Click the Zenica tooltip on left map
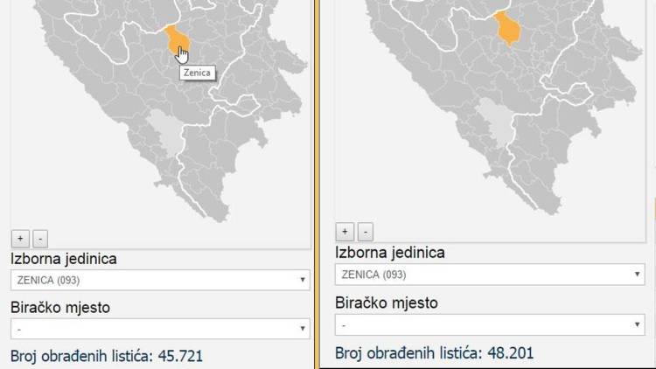 click(x=198, y=73)
